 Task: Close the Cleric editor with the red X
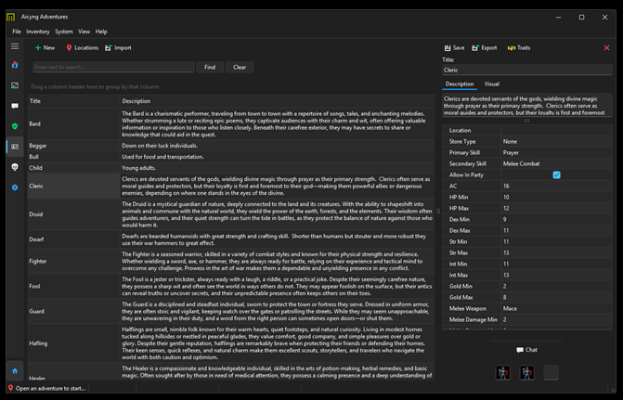point(607,47)
